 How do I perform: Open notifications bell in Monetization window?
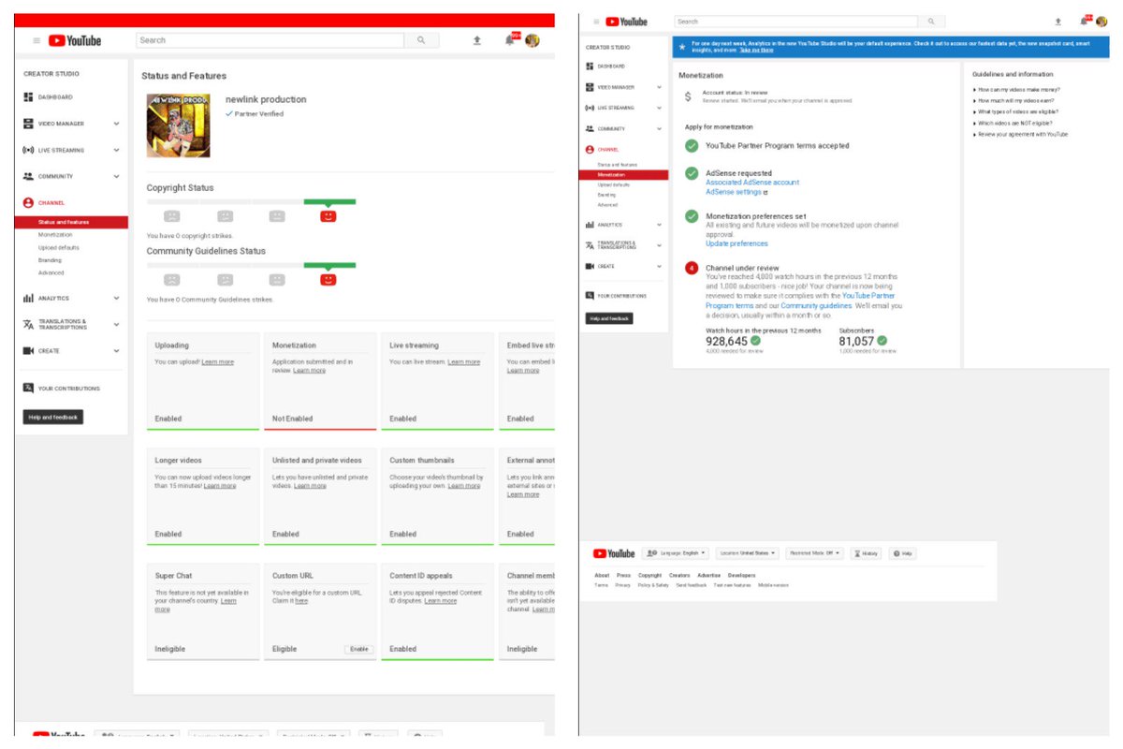pyautogui.click(x=1086, y=21)
